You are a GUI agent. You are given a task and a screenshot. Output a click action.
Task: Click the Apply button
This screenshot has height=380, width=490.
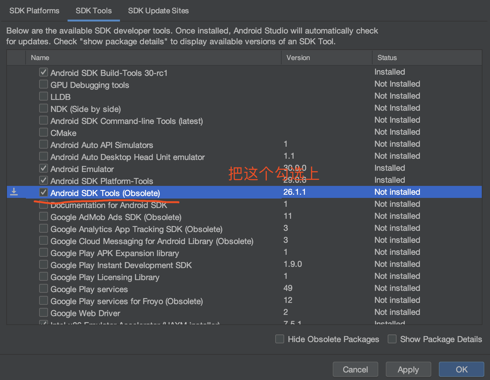(408, 369)
